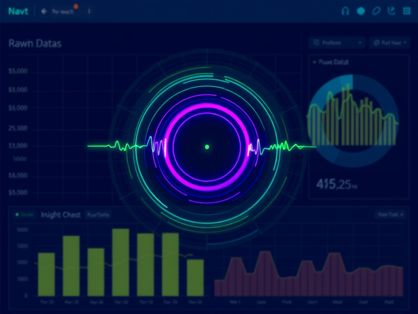
Task: Click the headphones icon in the top right
Action: (x=345, y=11)
